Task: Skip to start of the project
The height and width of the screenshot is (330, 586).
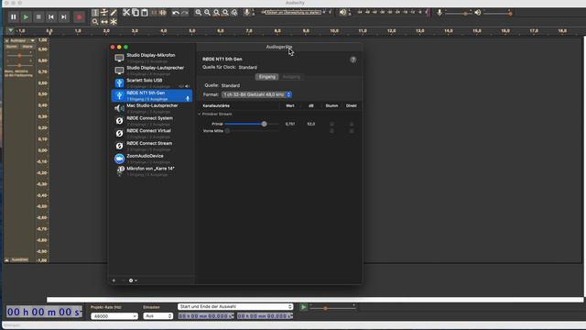Action: tap(51, 16)
